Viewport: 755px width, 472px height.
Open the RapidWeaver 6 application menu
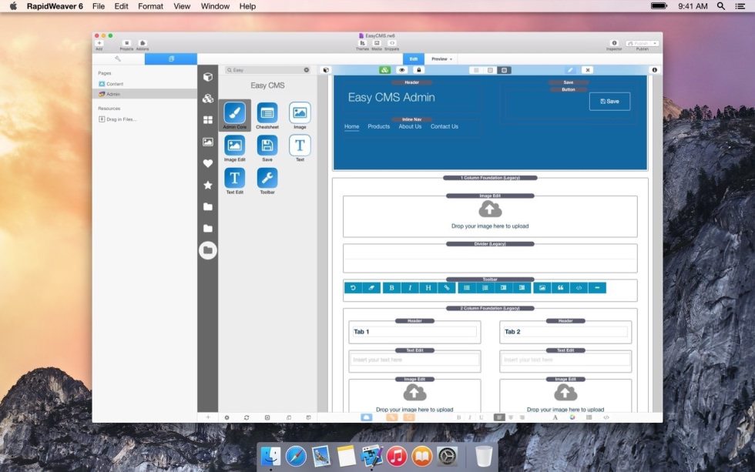[55, 6]
